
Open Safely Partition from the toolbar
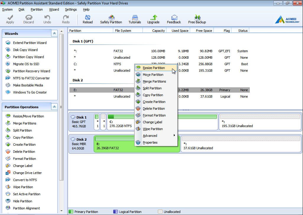point(111,19)
